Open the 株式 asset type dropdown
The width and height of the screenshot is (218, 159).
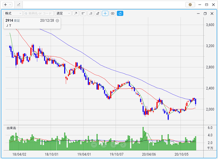13,13
